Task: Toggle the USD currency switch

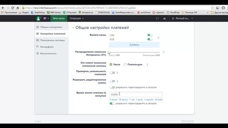Action: pyautogui.click(x=150, y=35)
